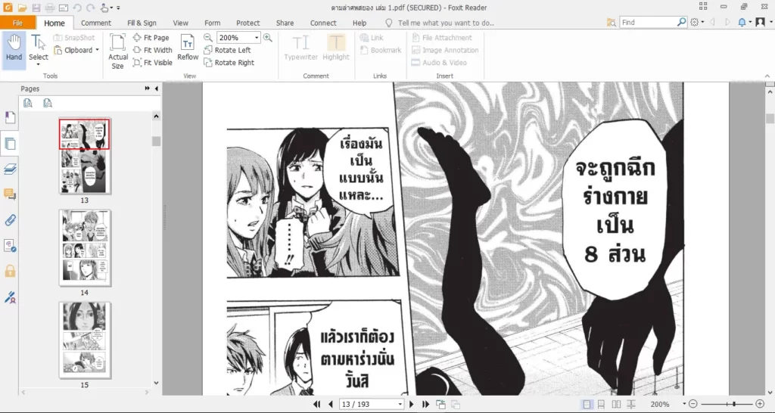Click ribbon zoom in magnifier
This screenshot has width=775, height=413.
tap(267, 38)
